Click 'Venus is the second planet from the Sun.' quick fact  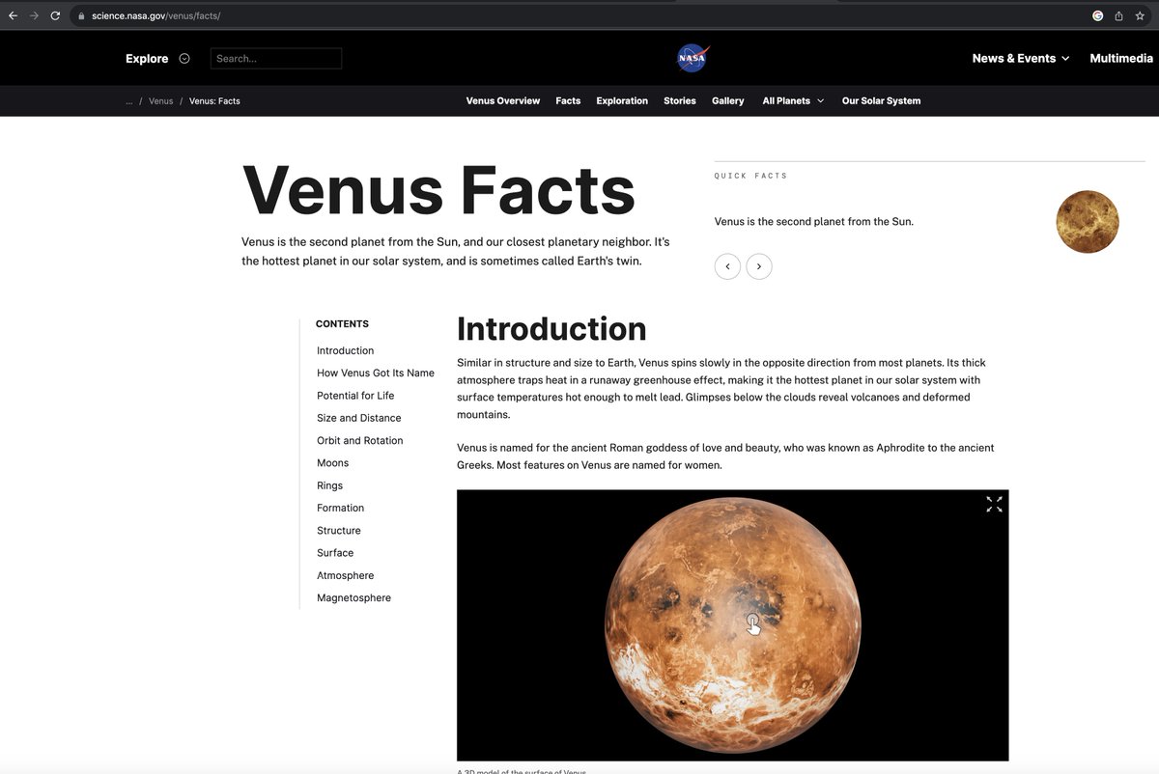[814, 222]
